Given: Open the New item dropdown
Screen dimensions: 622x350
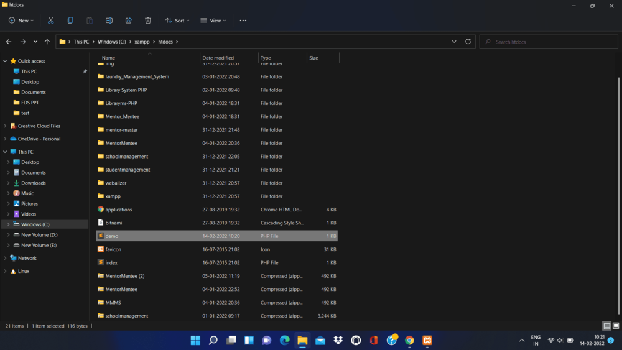Looking at the screenshot, I should click(x=21, y=21).
